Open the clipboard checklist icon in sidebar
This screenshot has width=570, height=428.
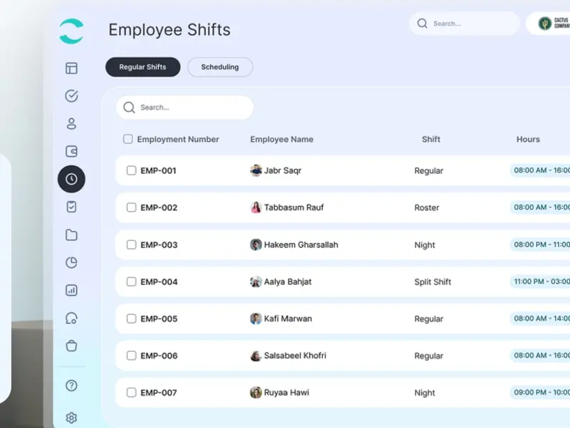point(71,207)
